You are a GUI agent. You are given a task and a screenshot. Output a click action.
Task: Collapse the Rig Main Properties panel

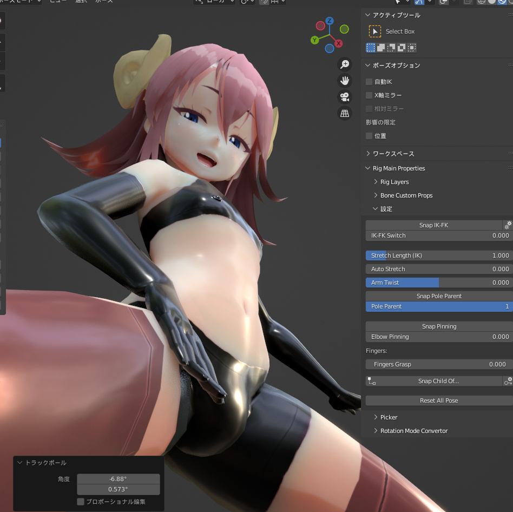point(368,168)
